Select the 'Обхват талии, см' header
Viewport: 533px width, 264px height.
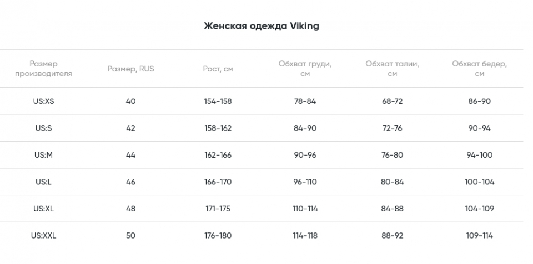[392, 69]
